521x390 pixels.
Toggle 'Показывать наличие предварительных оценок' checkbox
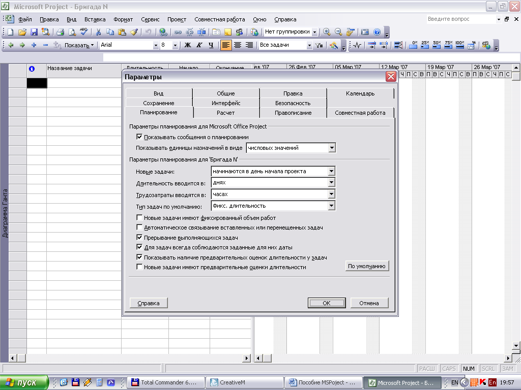[139, 257]
